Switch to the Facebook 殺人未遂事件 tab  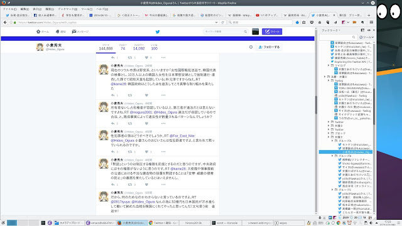[x=45, y=15]
